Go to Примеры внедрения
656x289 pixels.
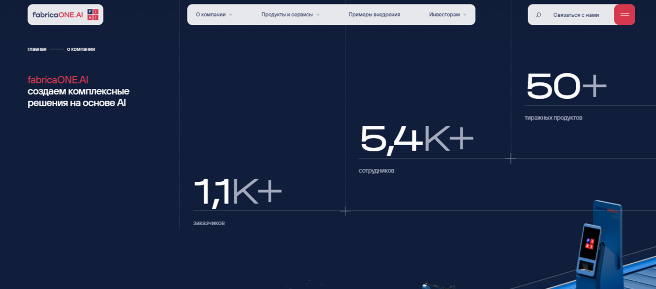pyautogui.click(x=374, y=15)
